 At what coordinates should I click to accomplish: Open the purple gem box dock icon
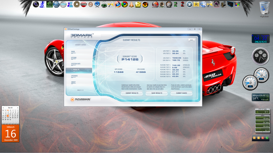[217, 4]
